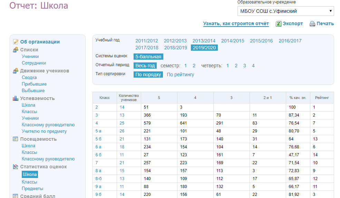Select semester 1 period
340x198 pixels.
tap(185, 66)
